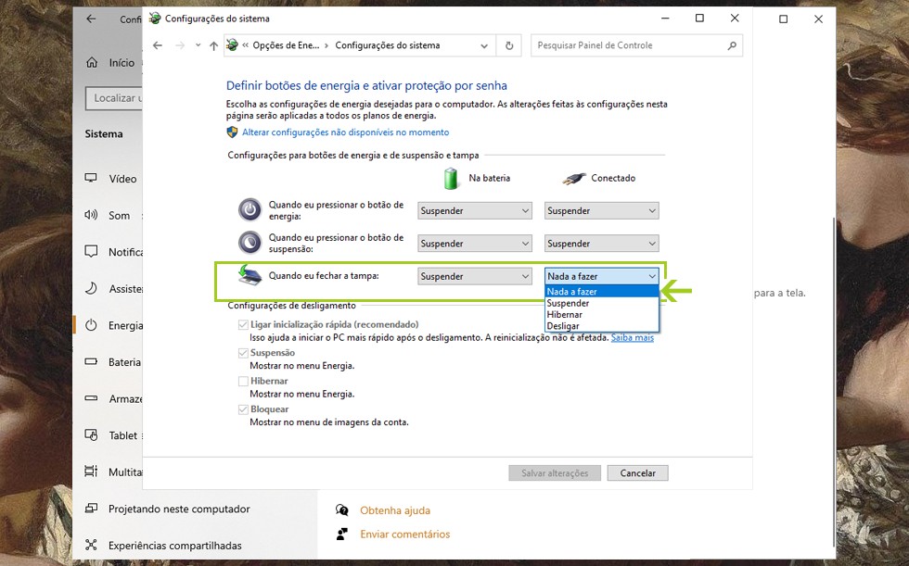The image size is (909, 566).
Task: Click the back arrow in Control Panel
Action: pyautogui.click(x=158, y=45)
